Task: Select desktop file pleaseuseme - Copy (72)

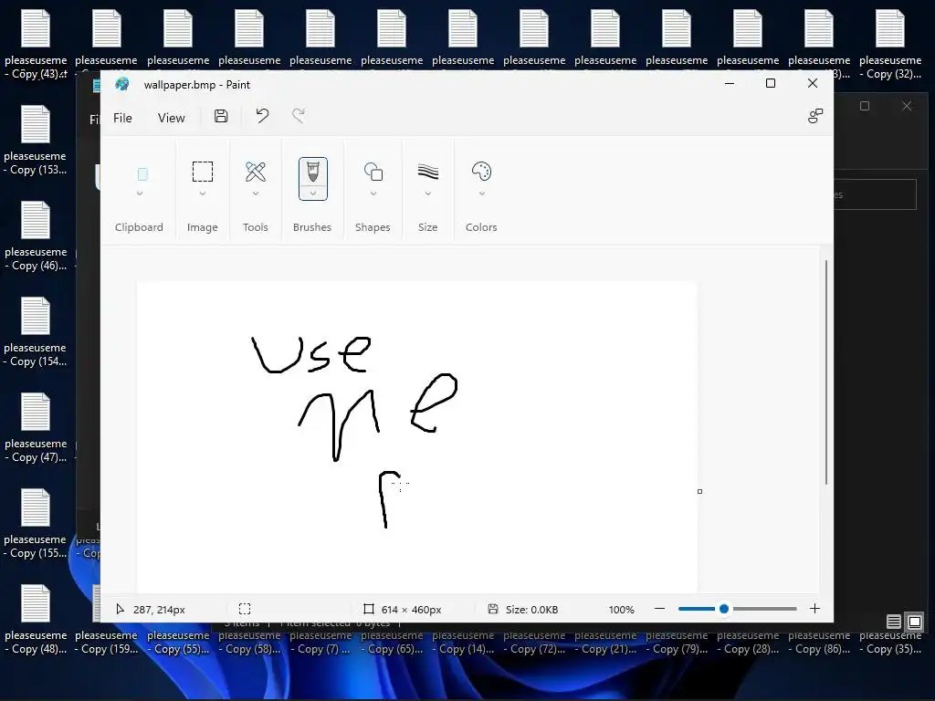Action: [533, 642]
